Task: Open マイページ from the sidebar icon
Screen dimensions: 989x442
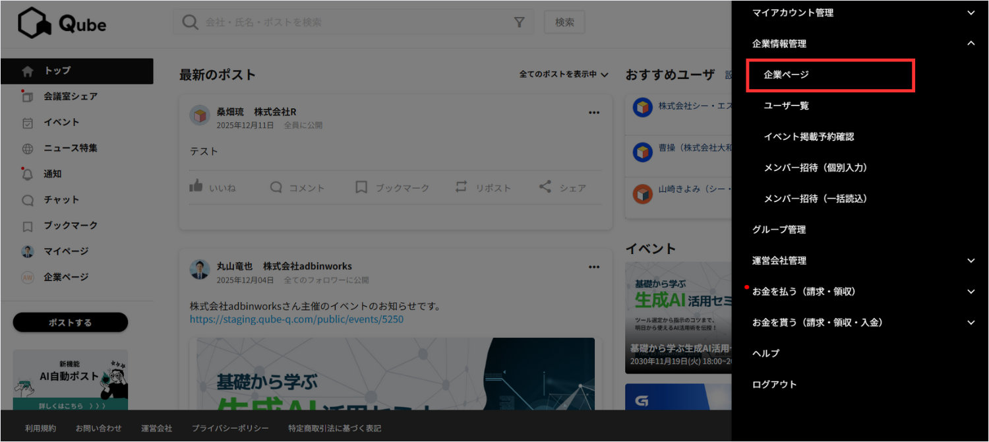Action: point(26,251)
